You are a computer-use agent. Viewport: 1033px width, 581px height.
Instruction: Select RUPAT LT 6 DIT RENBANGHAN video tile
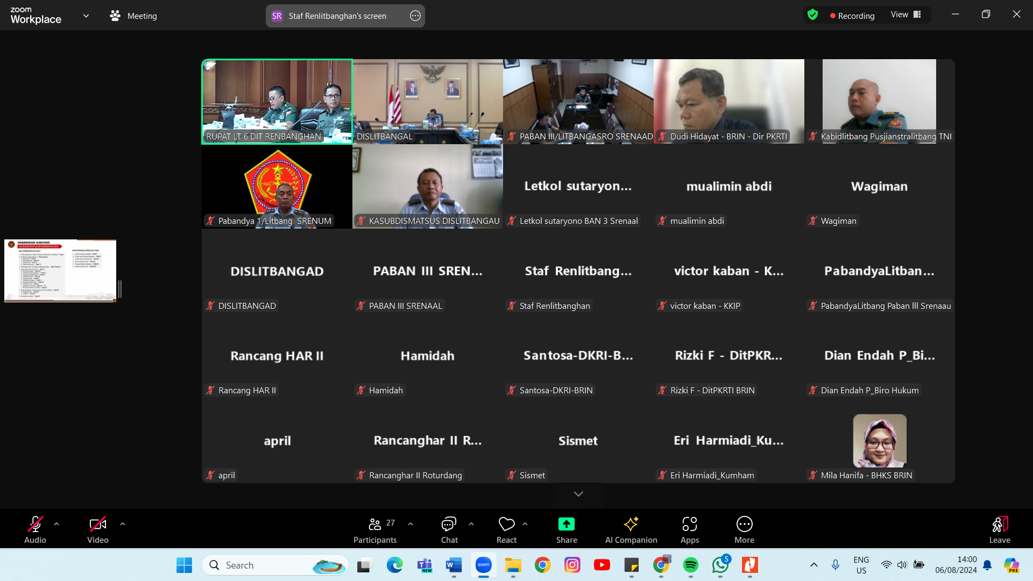pos(277,101)
